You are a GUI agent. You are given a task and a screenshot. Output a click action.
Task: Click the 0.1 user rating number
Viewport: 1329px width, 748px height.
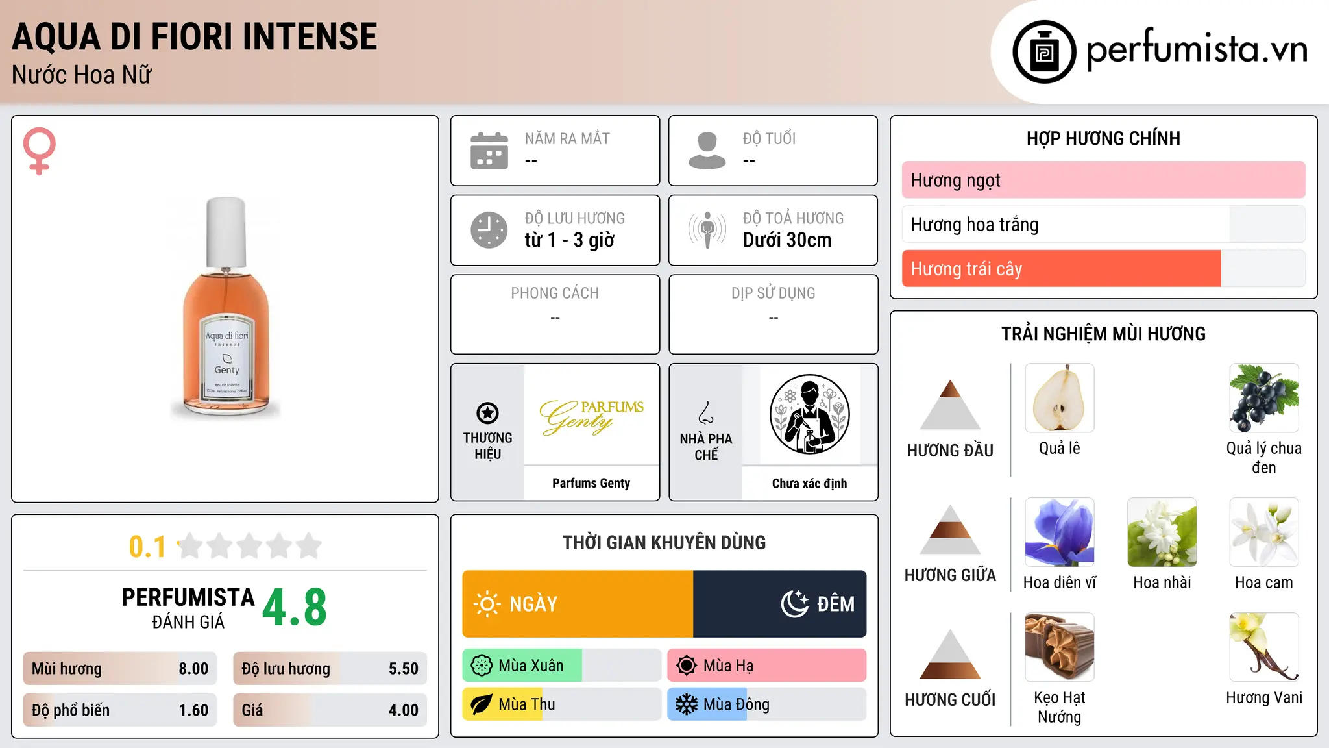[x=147, y=547]
